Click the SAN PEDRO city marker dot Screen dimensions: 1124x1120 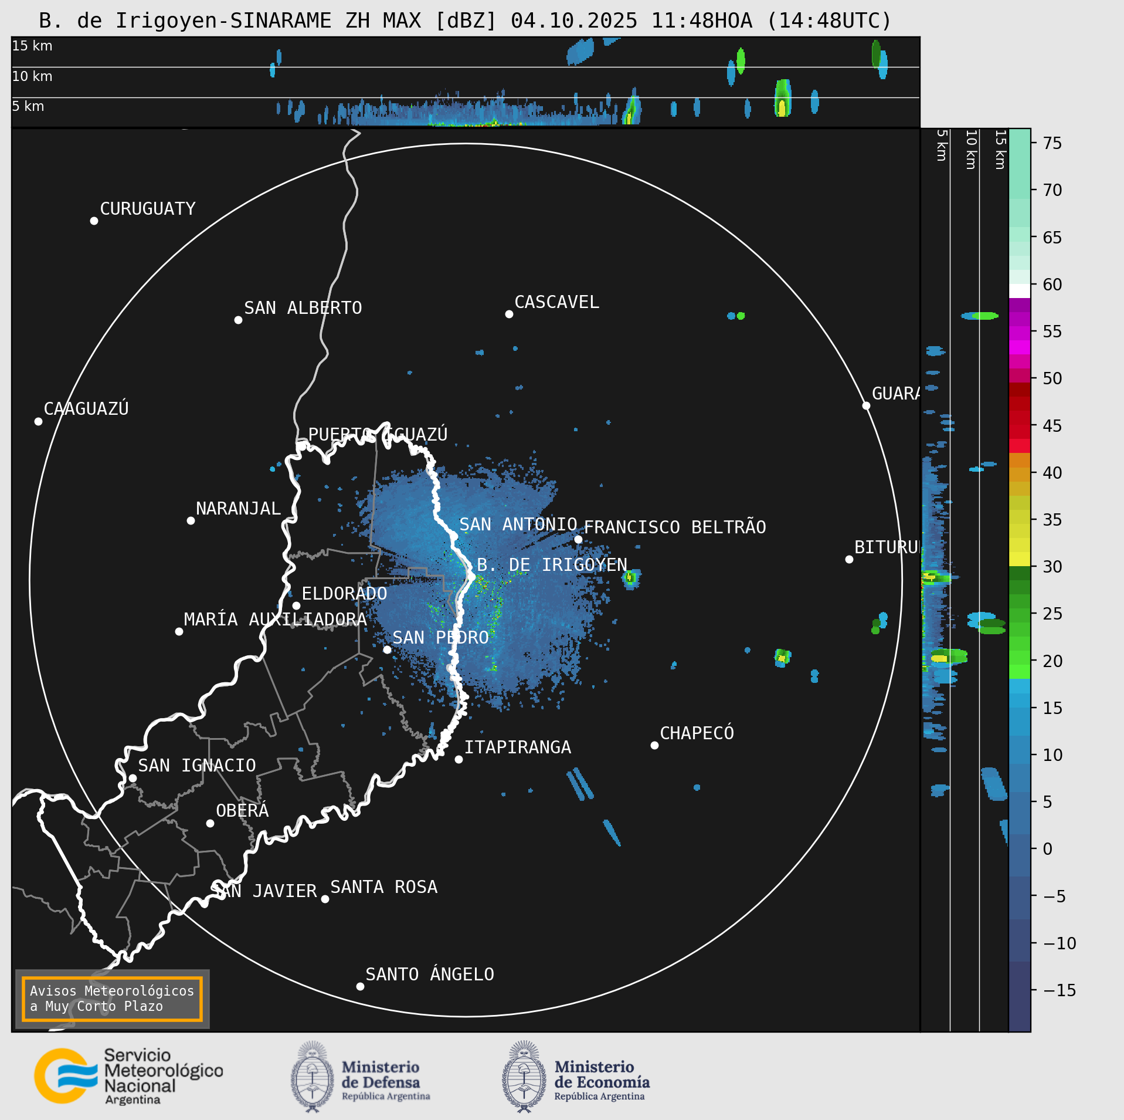387,649
